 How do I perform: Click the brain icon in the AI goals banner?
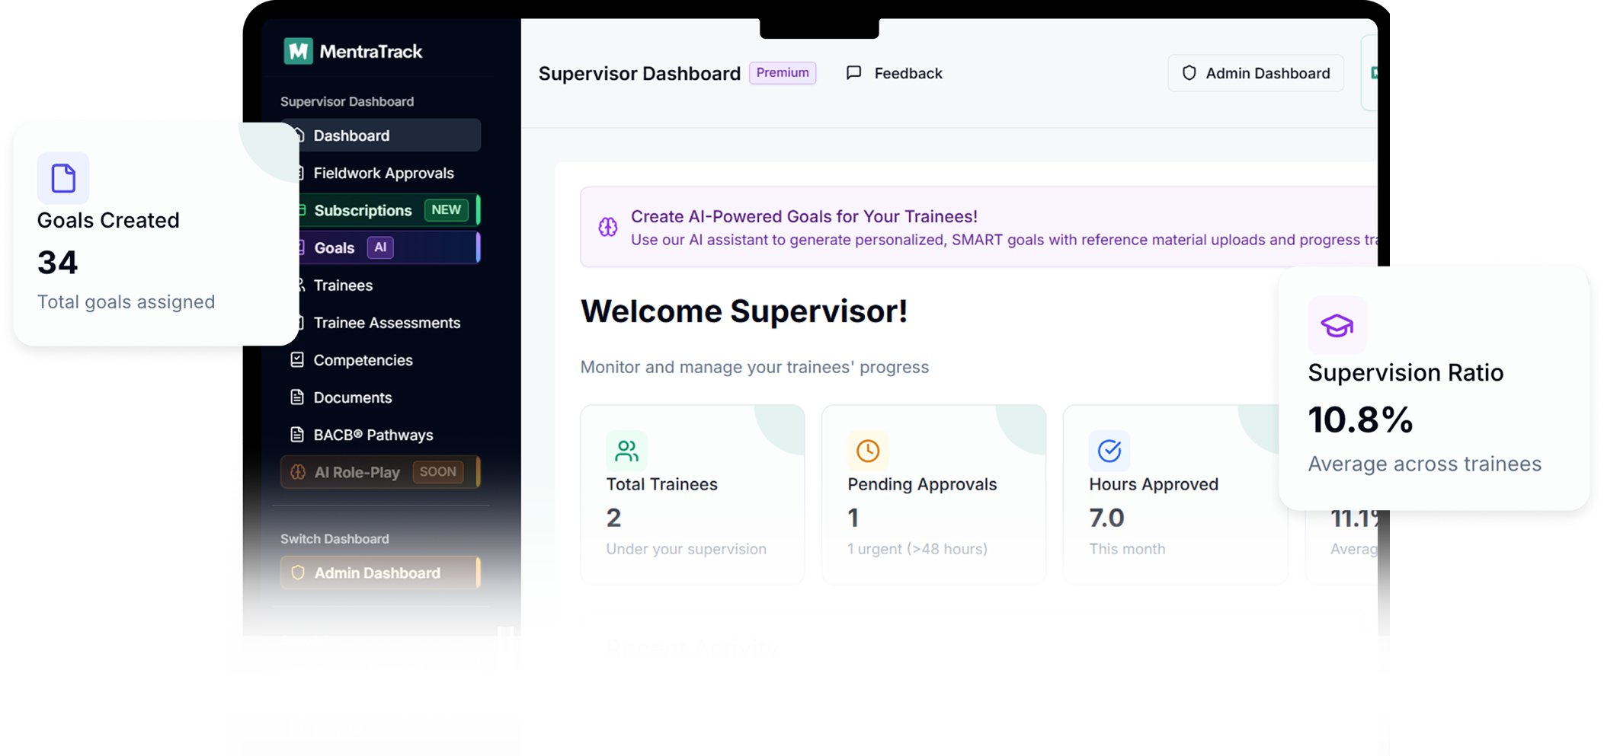point(607,227)
